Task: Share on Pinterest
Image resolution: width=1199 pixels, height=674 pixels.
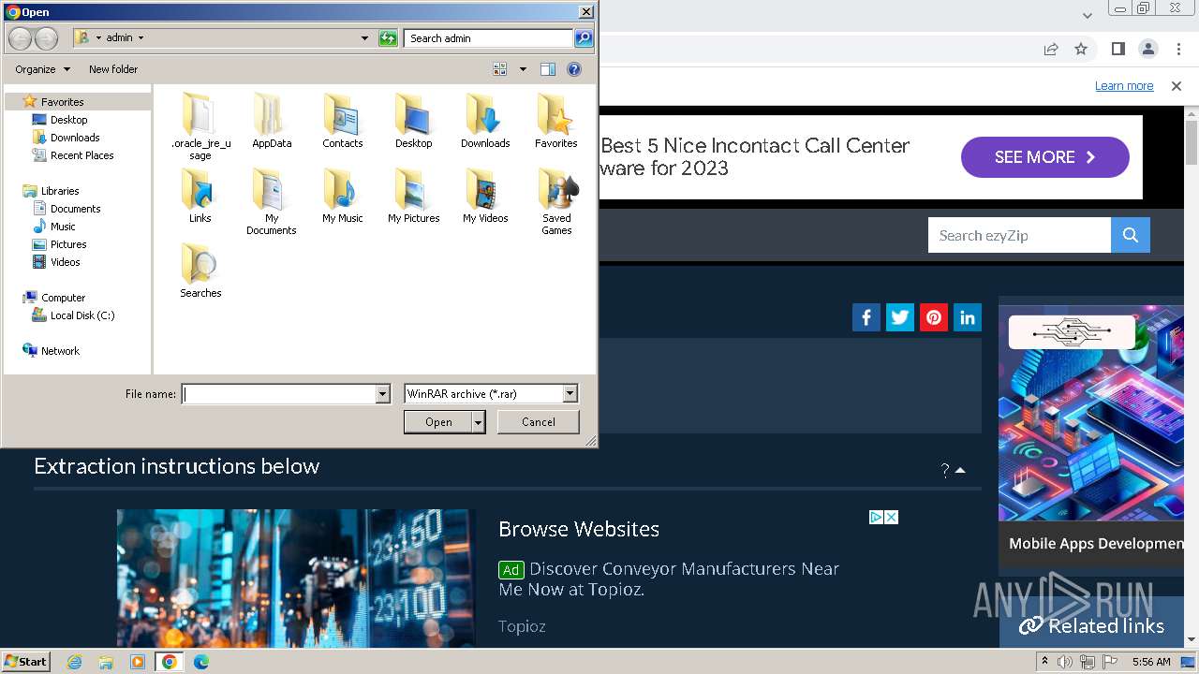Action: pyautogui.click(x=934, y=317)
